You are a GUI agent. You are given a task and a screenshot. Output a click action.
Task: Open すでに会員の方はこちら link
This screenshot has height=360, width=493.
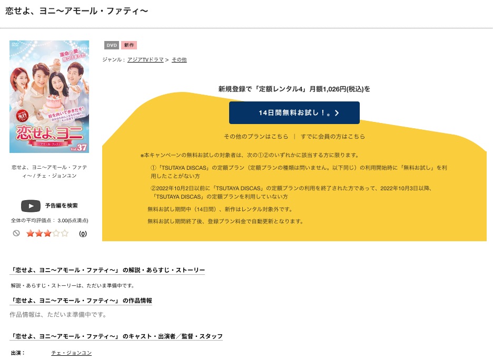coord(333,137)
